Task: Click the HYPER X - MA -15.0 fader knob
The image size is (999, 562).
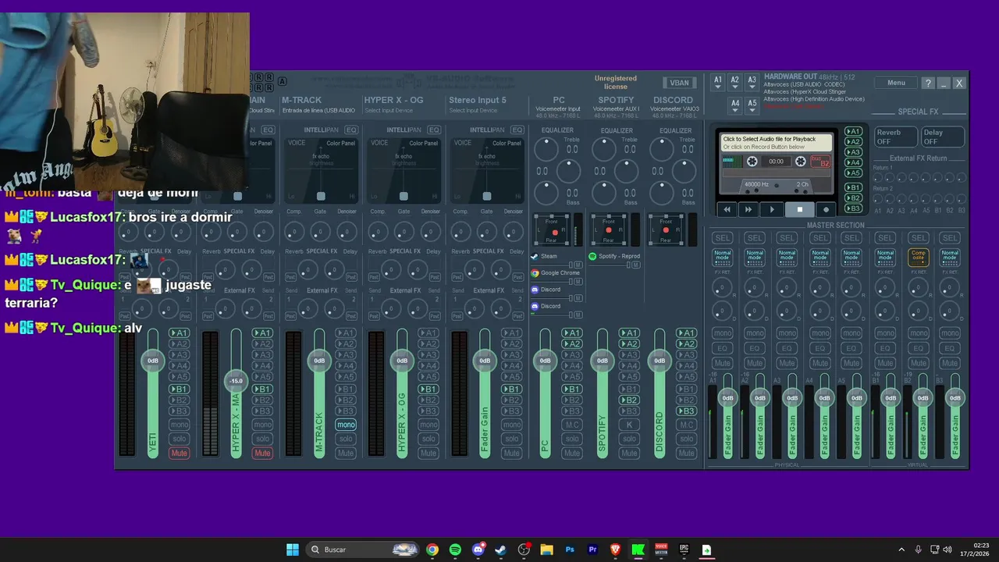Action: click(x=236, y=381)
